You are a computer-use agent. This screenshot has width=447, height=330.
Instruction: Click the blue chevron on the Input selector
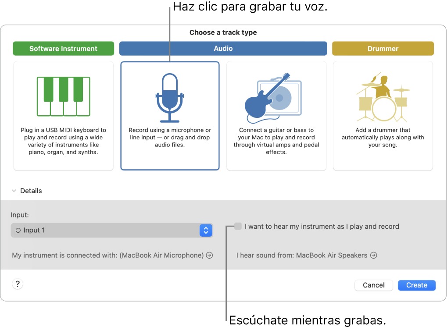click(x=206, y=230)
